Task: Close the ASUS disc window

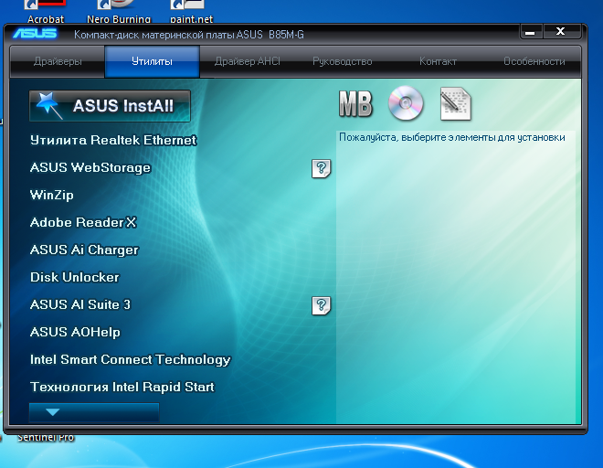Action: (x=561, y=32)
